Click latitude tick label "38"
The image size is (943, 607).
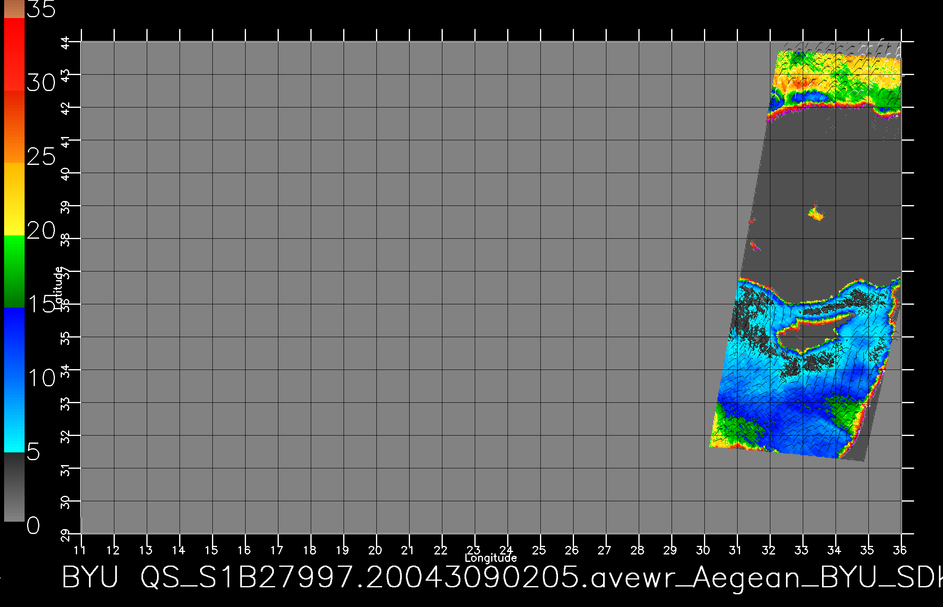click(x=66, y=240)
